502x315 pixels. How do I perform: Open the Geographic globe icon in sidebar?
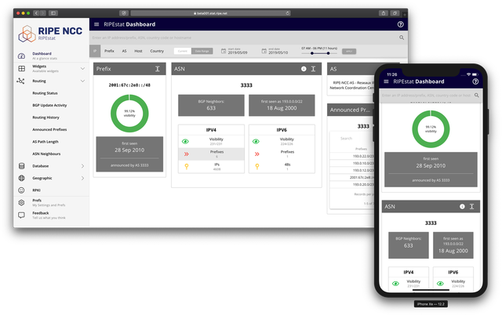[x=21, y=178]
